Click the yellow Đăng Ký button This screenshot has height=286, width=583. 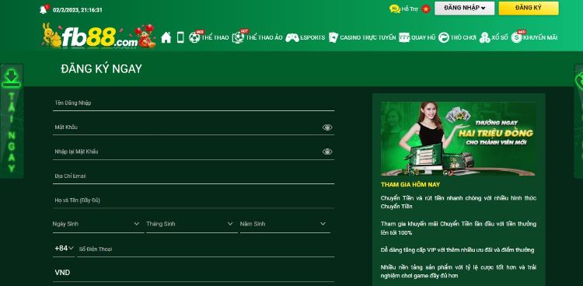(529, 8)
